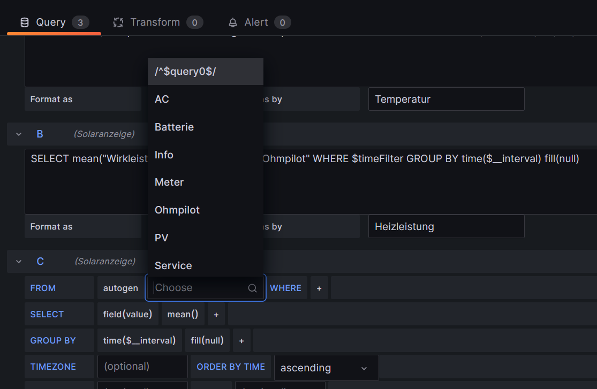Click the TIMEZONE optional input field

click(x=142, y=367)
